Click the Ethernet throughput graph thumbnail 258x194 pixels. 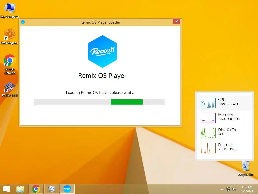coord(208,148)
